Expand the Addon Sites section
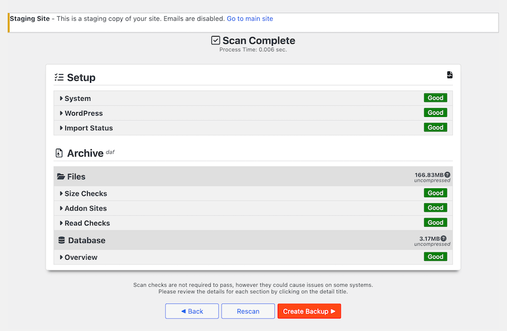Image resolution: width=507 pixels, height=331 pixels. [x=85, y=208]
